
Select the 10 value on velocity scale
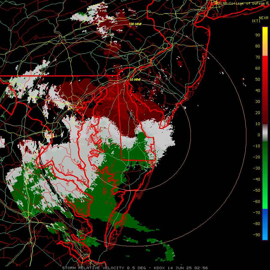click(258, 124)
